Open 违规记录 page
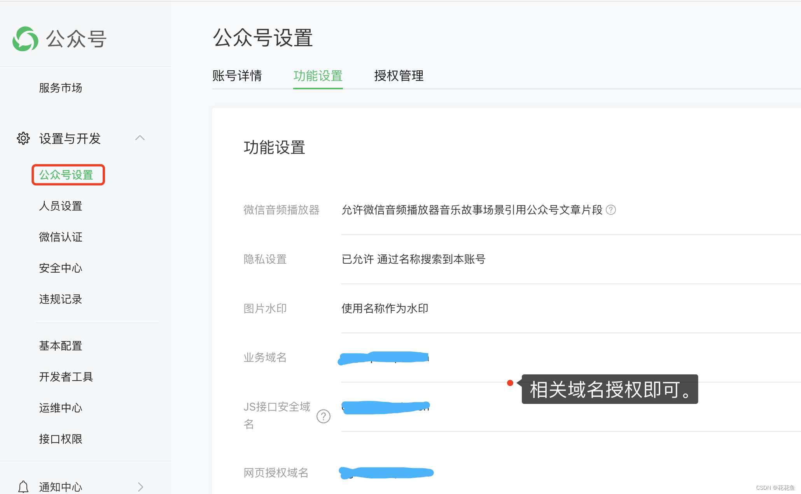801x494 pixels. [60, 299]
